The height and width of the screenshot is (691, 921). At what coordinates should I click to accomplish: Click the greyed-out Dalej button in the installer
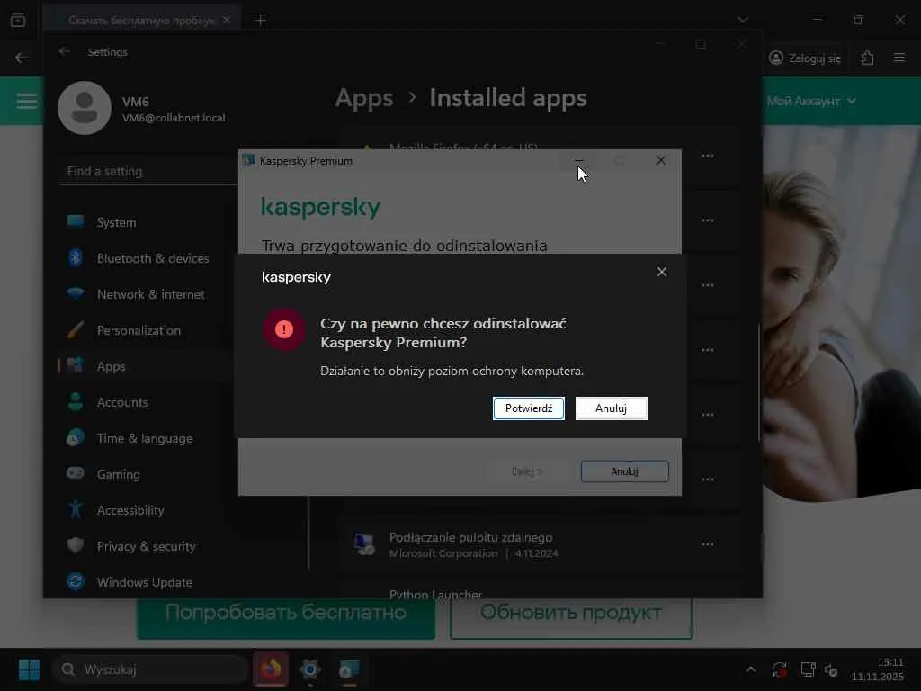click(x=527, y=471)
